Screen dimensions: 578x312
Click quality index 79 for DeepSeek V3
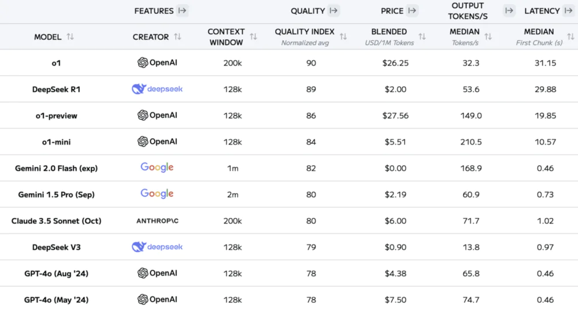[x=311, y=247]
